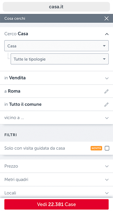The image size is (113, 211).
Task: Open the a Roma location row
Action: pos(56,91)
